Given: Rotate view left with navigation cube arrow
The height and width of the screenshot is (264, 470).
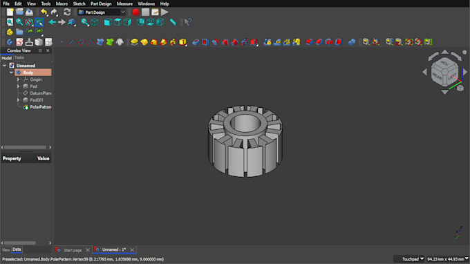Looking at the screenshot, I should pyautogui.click(x=424, y=72).
